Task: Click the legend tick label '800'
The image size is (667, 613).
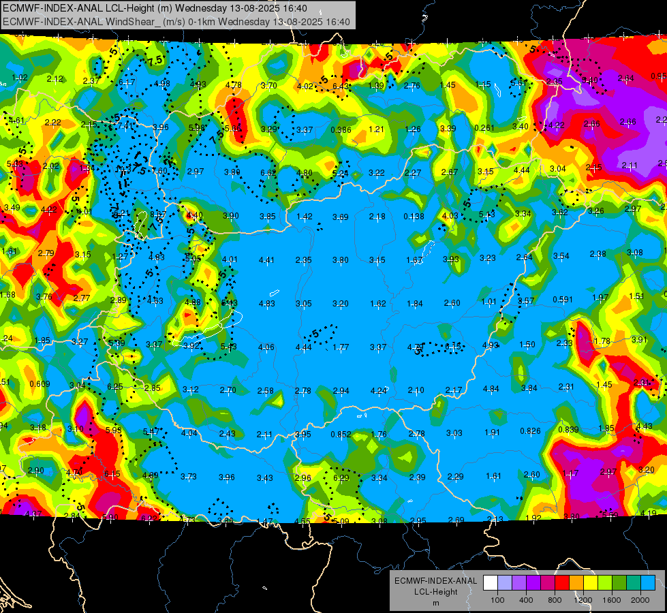Action: point(555,600)
